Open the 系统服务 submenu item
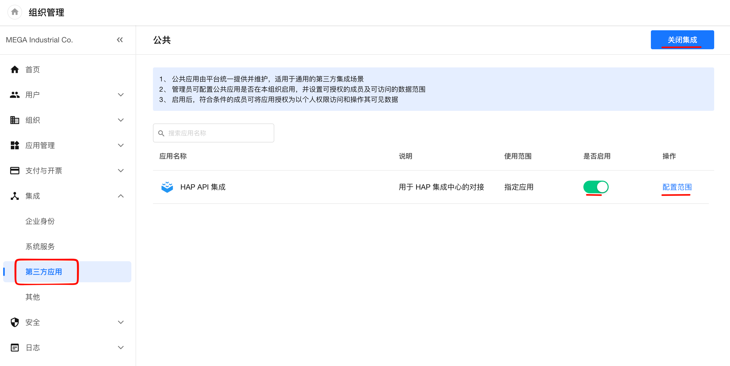 point(40,246)
